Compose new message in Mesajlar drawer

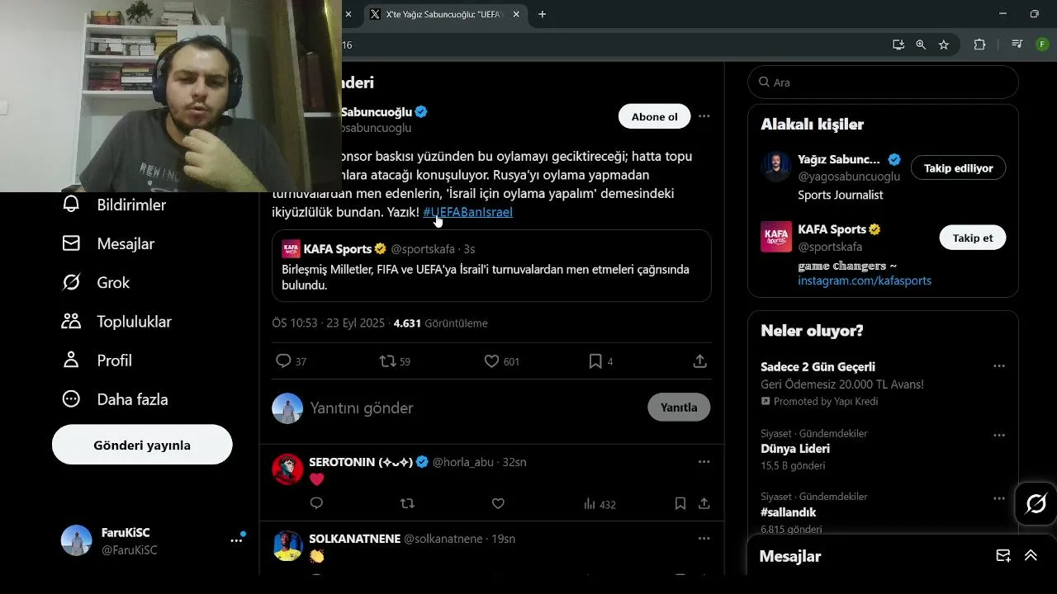(x=1002, y=556)
